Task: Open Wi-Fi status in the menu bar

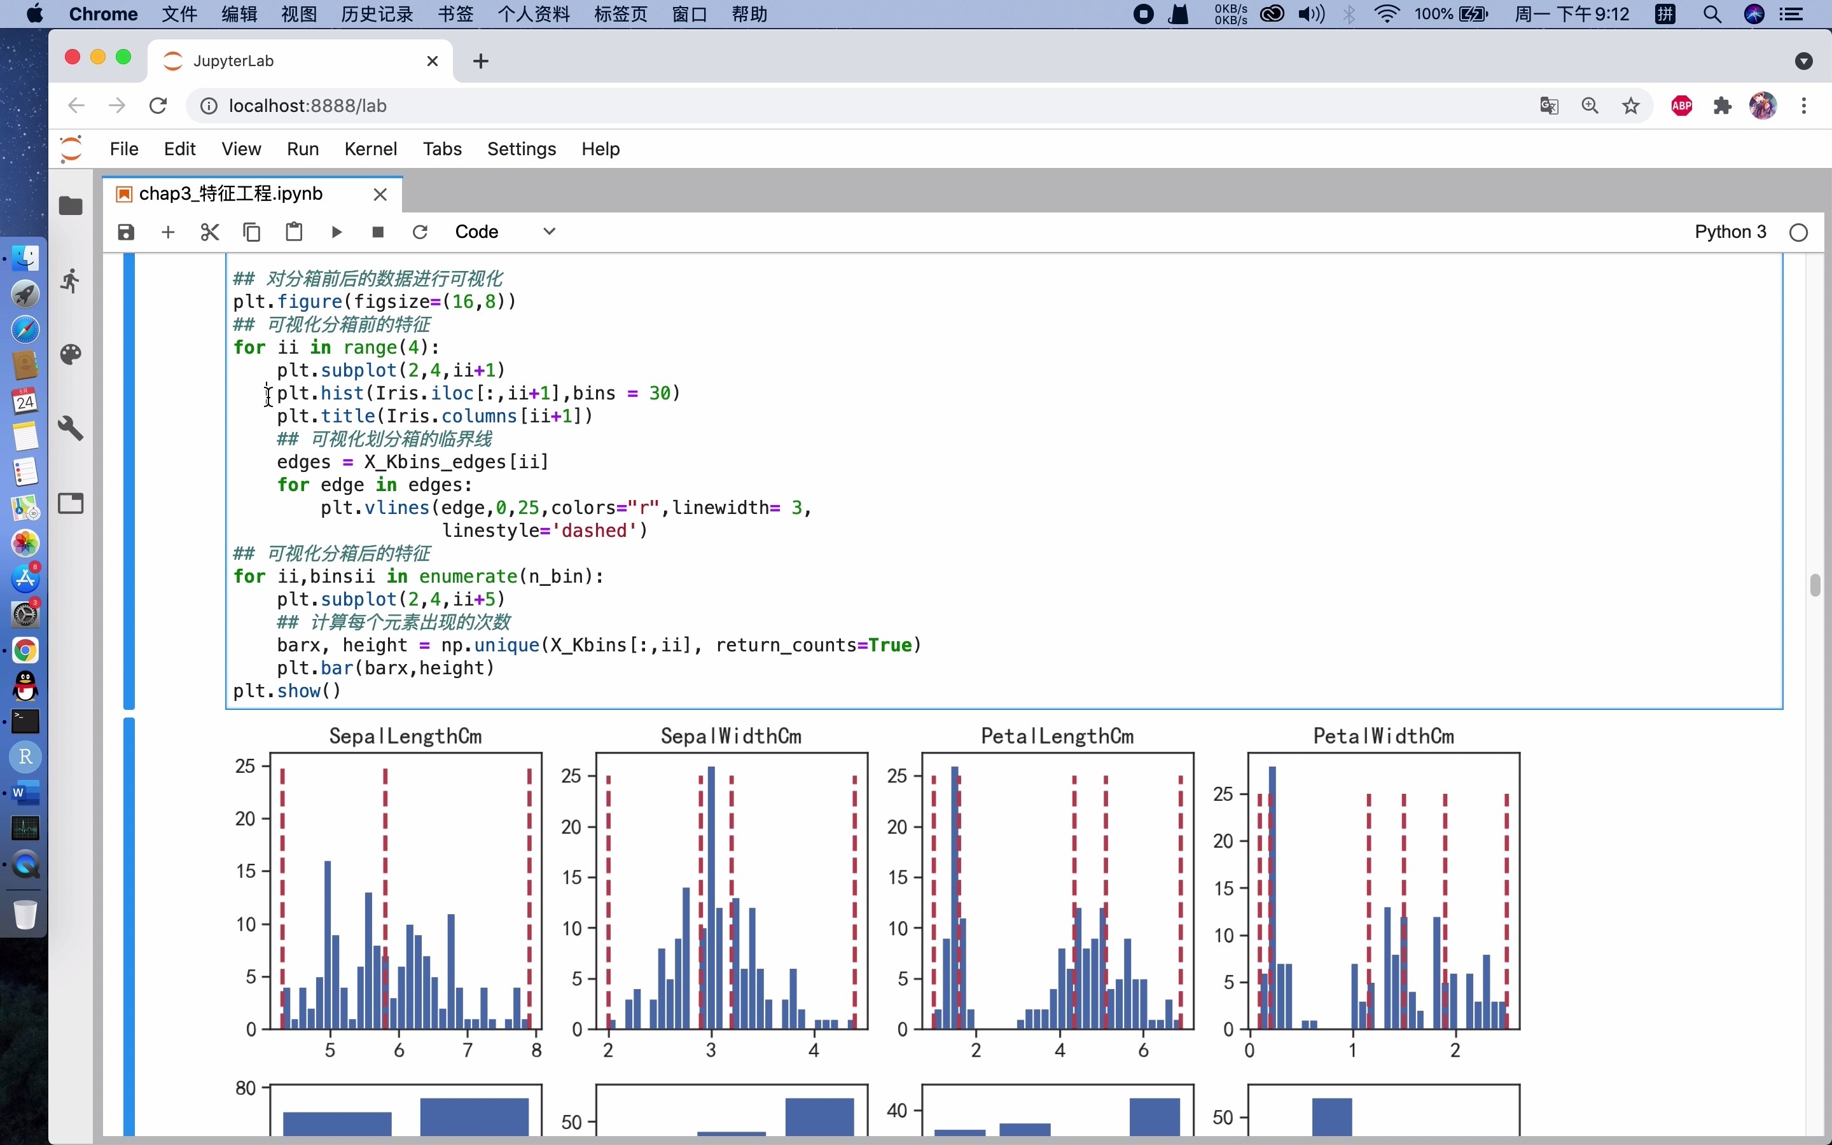Action: coord(1387,13)
